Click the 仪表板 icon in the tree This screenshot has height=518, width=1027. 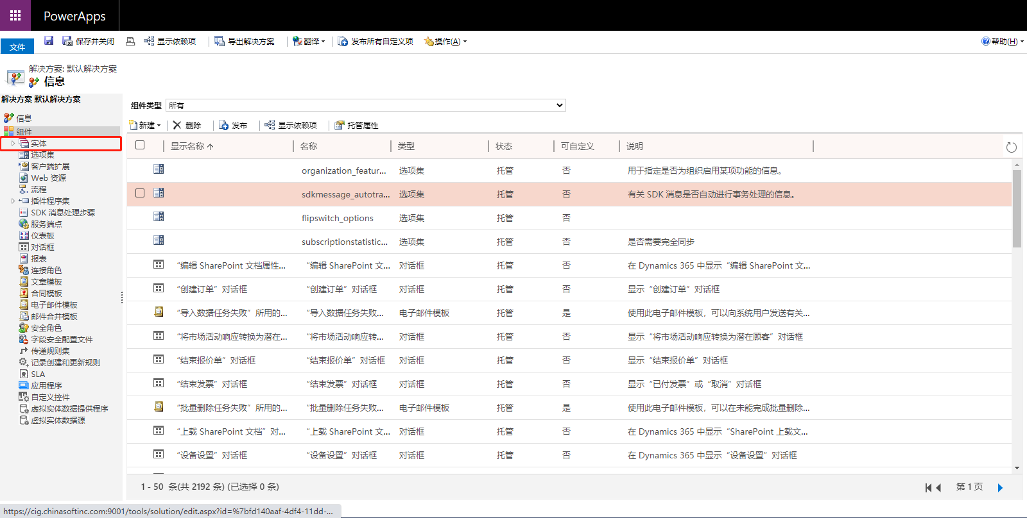coord(24,236)
